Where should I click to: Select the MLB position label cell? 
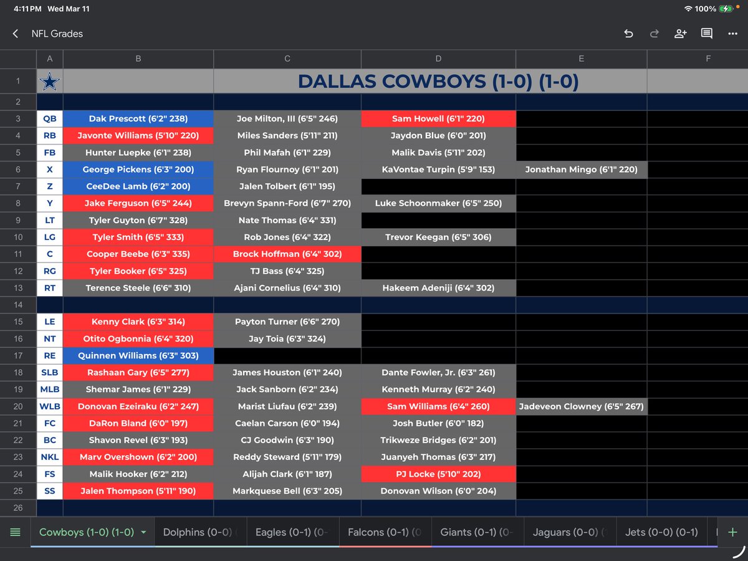[x=49, y=389]
